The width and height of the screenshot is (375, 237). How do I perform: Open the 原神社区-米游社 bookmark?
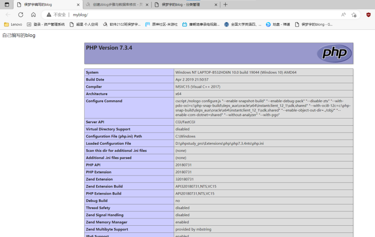pyautogui.click(x=161, y=24)
